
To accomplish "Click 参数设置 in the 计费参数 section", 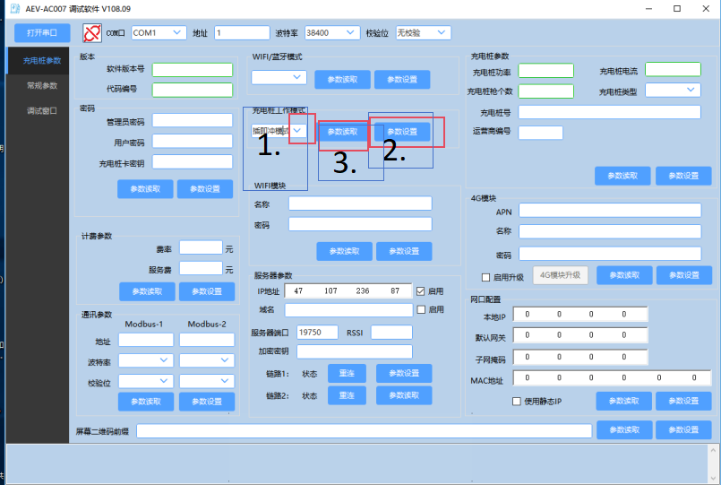I will (207, 291).
